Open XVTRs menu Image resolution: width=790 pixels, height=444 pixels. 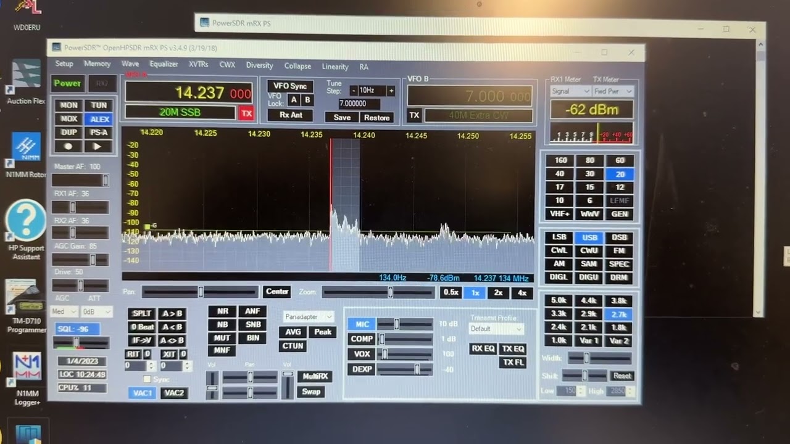(199, 64)
